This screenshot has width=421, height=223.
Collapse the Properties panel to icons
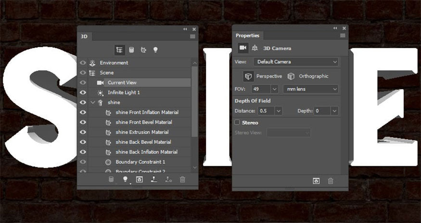[x=335, y=28]
